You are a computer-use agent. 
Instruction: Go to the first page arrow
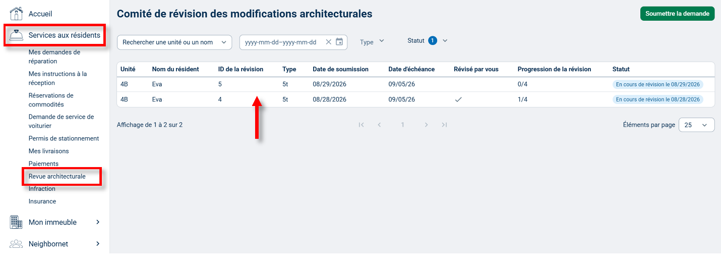[361, 125]
